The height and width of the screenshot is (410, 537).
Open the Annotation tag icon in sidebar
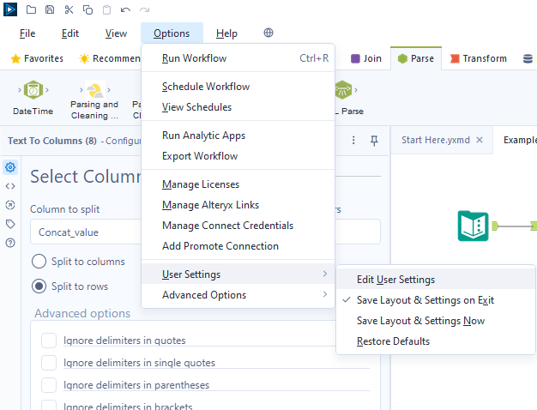10,224
